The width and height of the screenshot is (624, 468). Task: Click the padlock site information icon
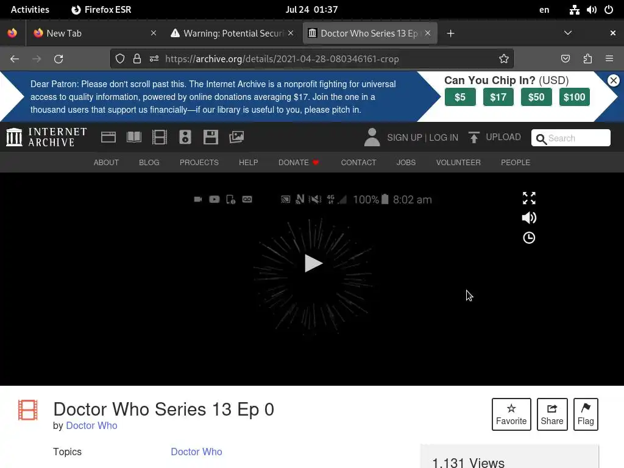tap(137, 59)
